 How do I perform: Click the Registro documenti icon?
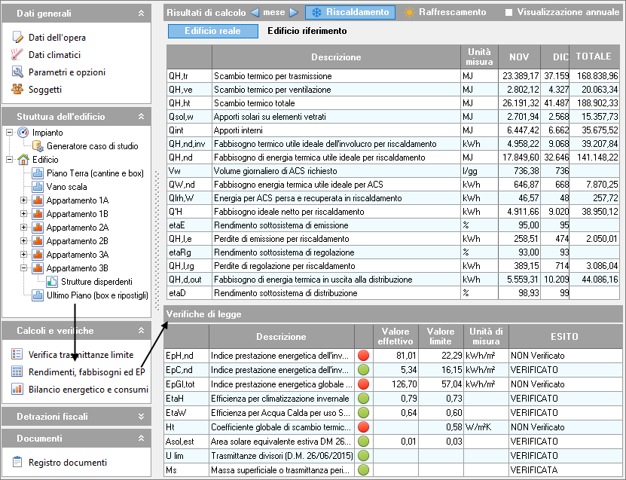pyautogui.click(x=17, y=463)
